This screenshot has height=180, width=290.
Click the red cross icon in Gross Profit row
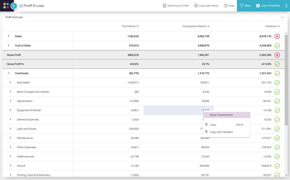click(x=277, y=55)
